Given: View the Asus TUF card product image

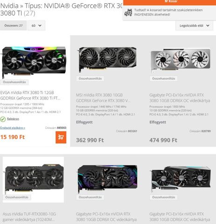Looking at the screenshot, I should tap(34, 178).
